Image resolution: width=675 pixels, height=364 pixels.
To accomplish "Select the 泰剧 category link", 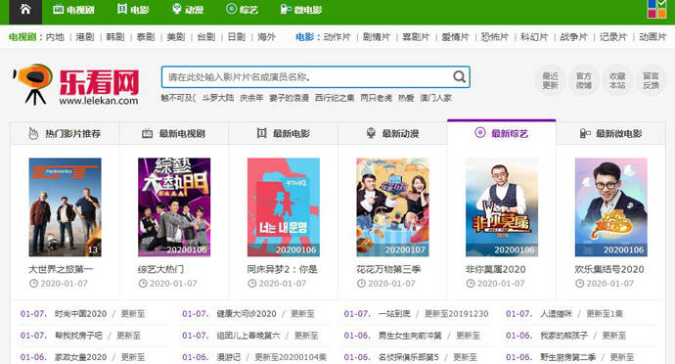I will point(146,37).
